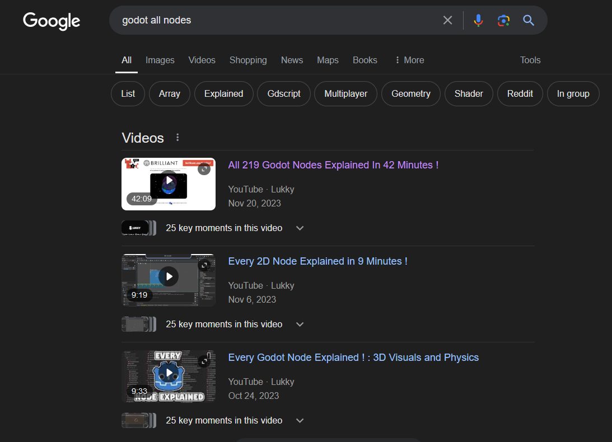Switch to the Images tab
The width and height of the screenshot is (612, 442).
(160, 60)
